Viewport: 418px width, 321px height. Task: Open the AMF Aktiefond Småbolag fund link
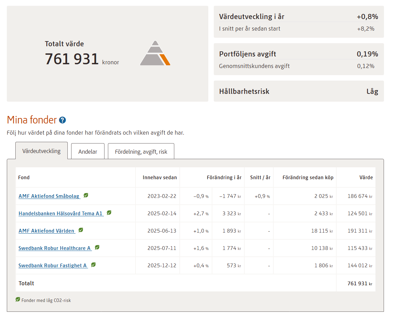pyautogui.click(x=49, y=196)
